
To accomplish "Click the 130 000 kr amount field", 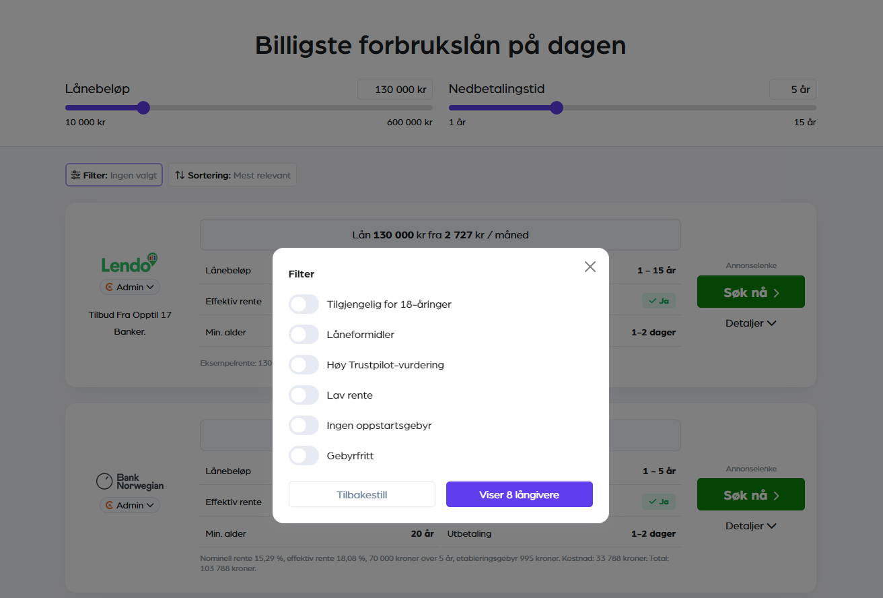I will (394, 88).
